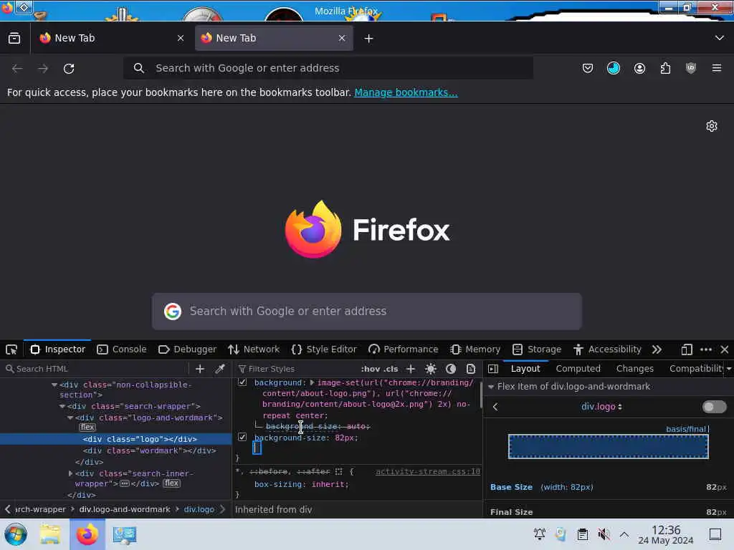The image size is (734, 550).
Task: Collapse Flex Item of div.logo-and-wordmark section
Action: 490,387
